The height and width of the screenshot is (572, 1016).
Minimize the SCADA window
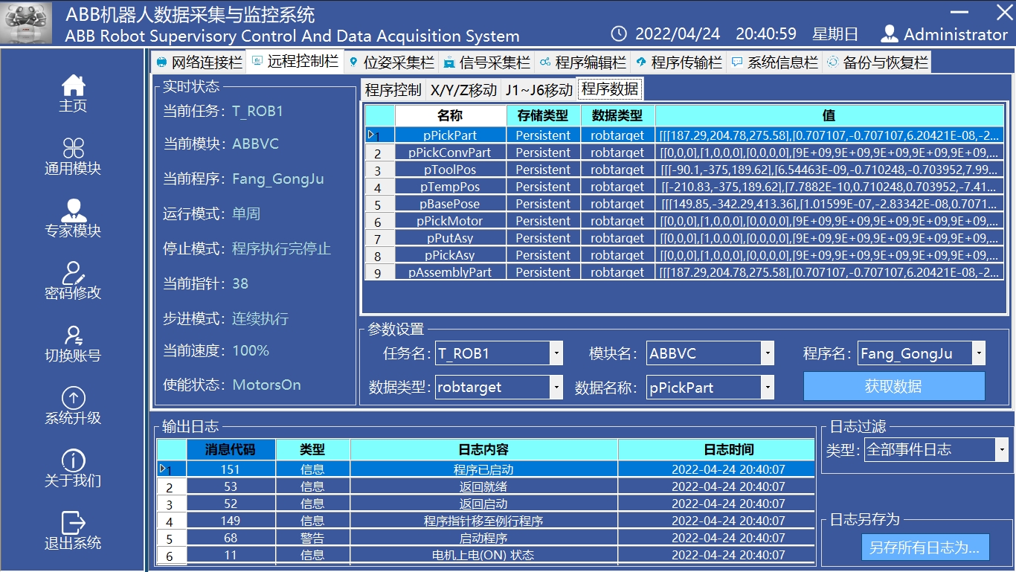point(960,13)
